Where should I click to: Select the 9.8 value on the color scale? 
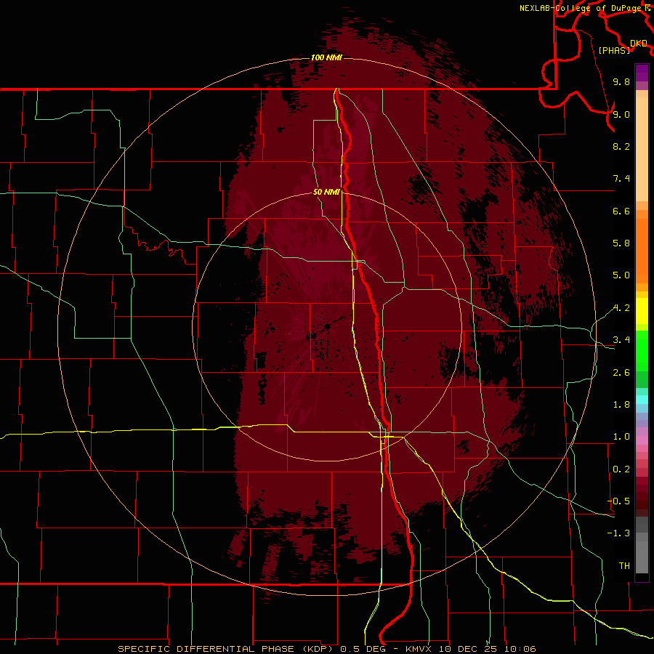[x=621, y=81]
